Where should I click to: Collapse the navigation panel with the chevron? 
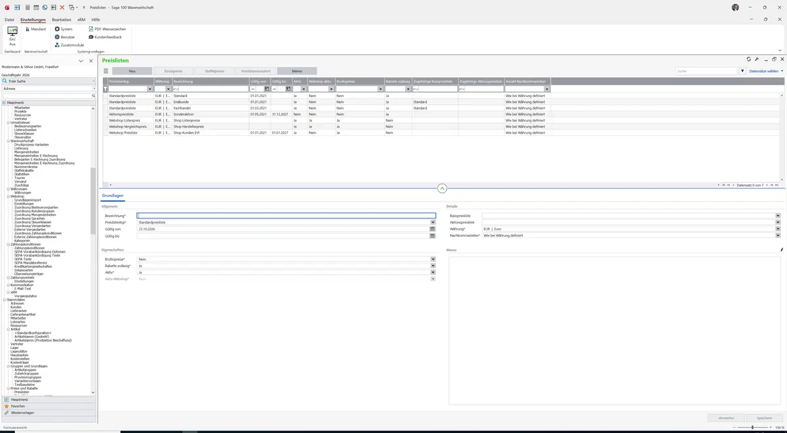[x=81, y=61]
